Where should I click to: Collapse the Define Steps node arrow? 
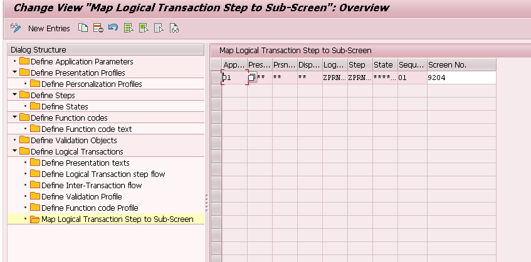[x=14, y=95]
